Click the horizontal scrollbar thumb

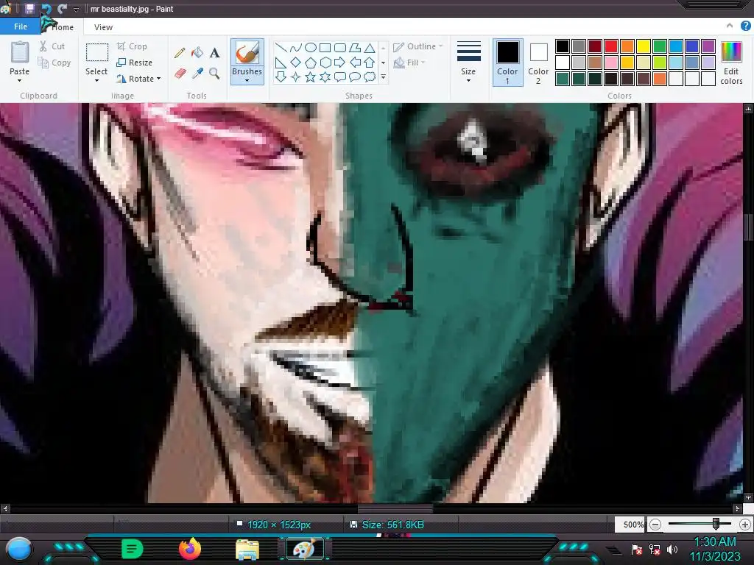click(395, 508)
